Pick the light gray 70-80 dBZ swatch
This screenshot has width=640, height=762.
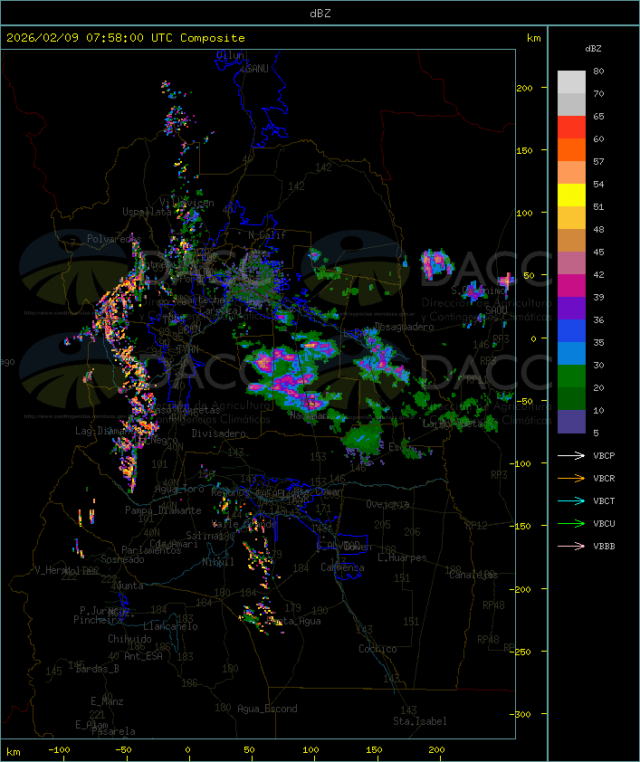(571, 81)
